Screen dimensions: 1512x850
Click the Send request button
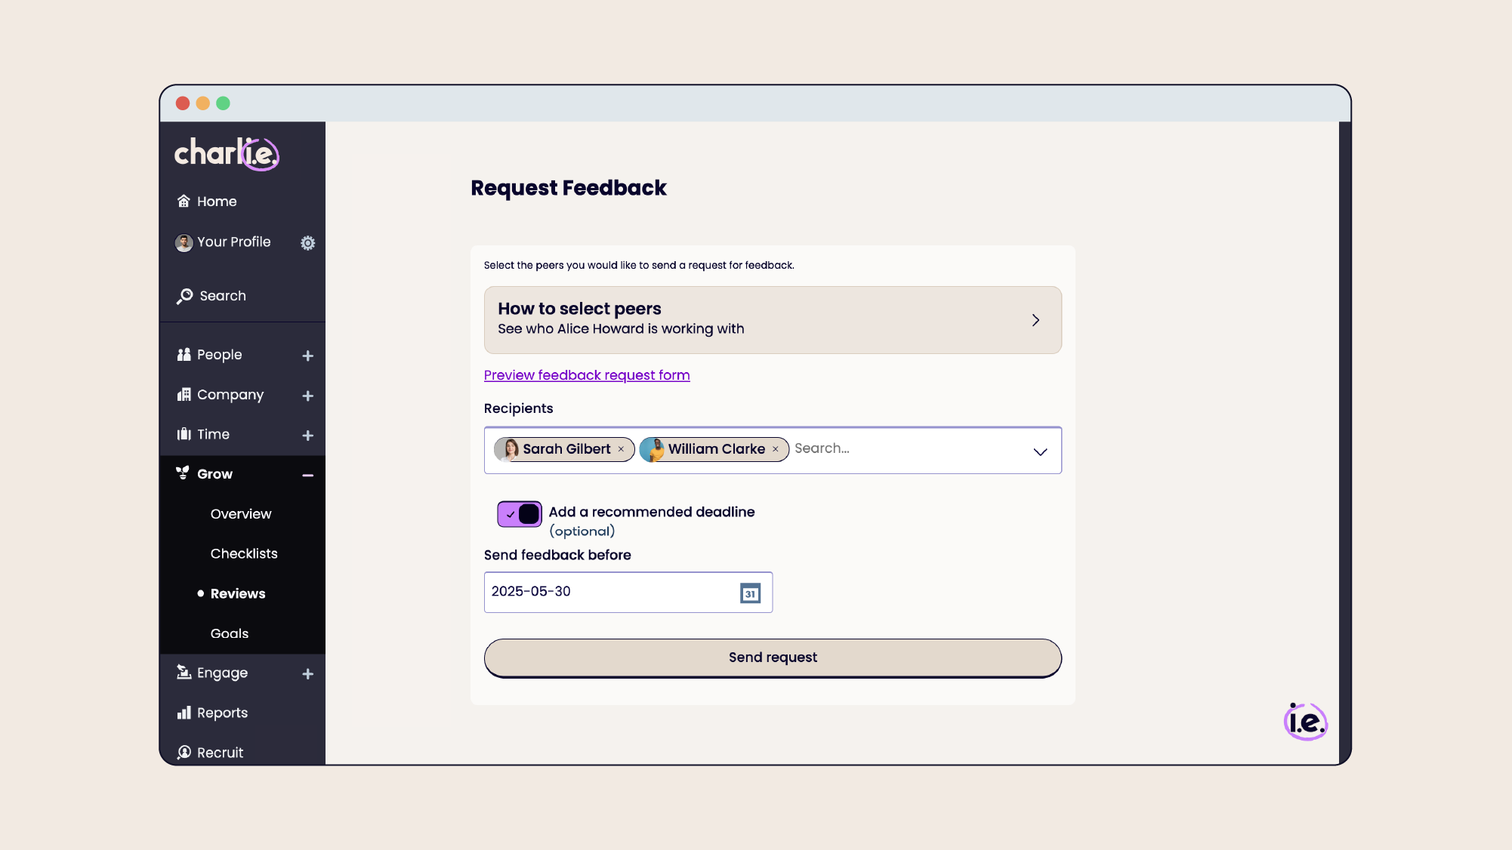(772, 658)
